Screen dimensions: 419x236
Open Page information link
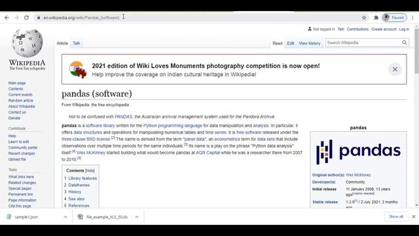pos(22,200)
